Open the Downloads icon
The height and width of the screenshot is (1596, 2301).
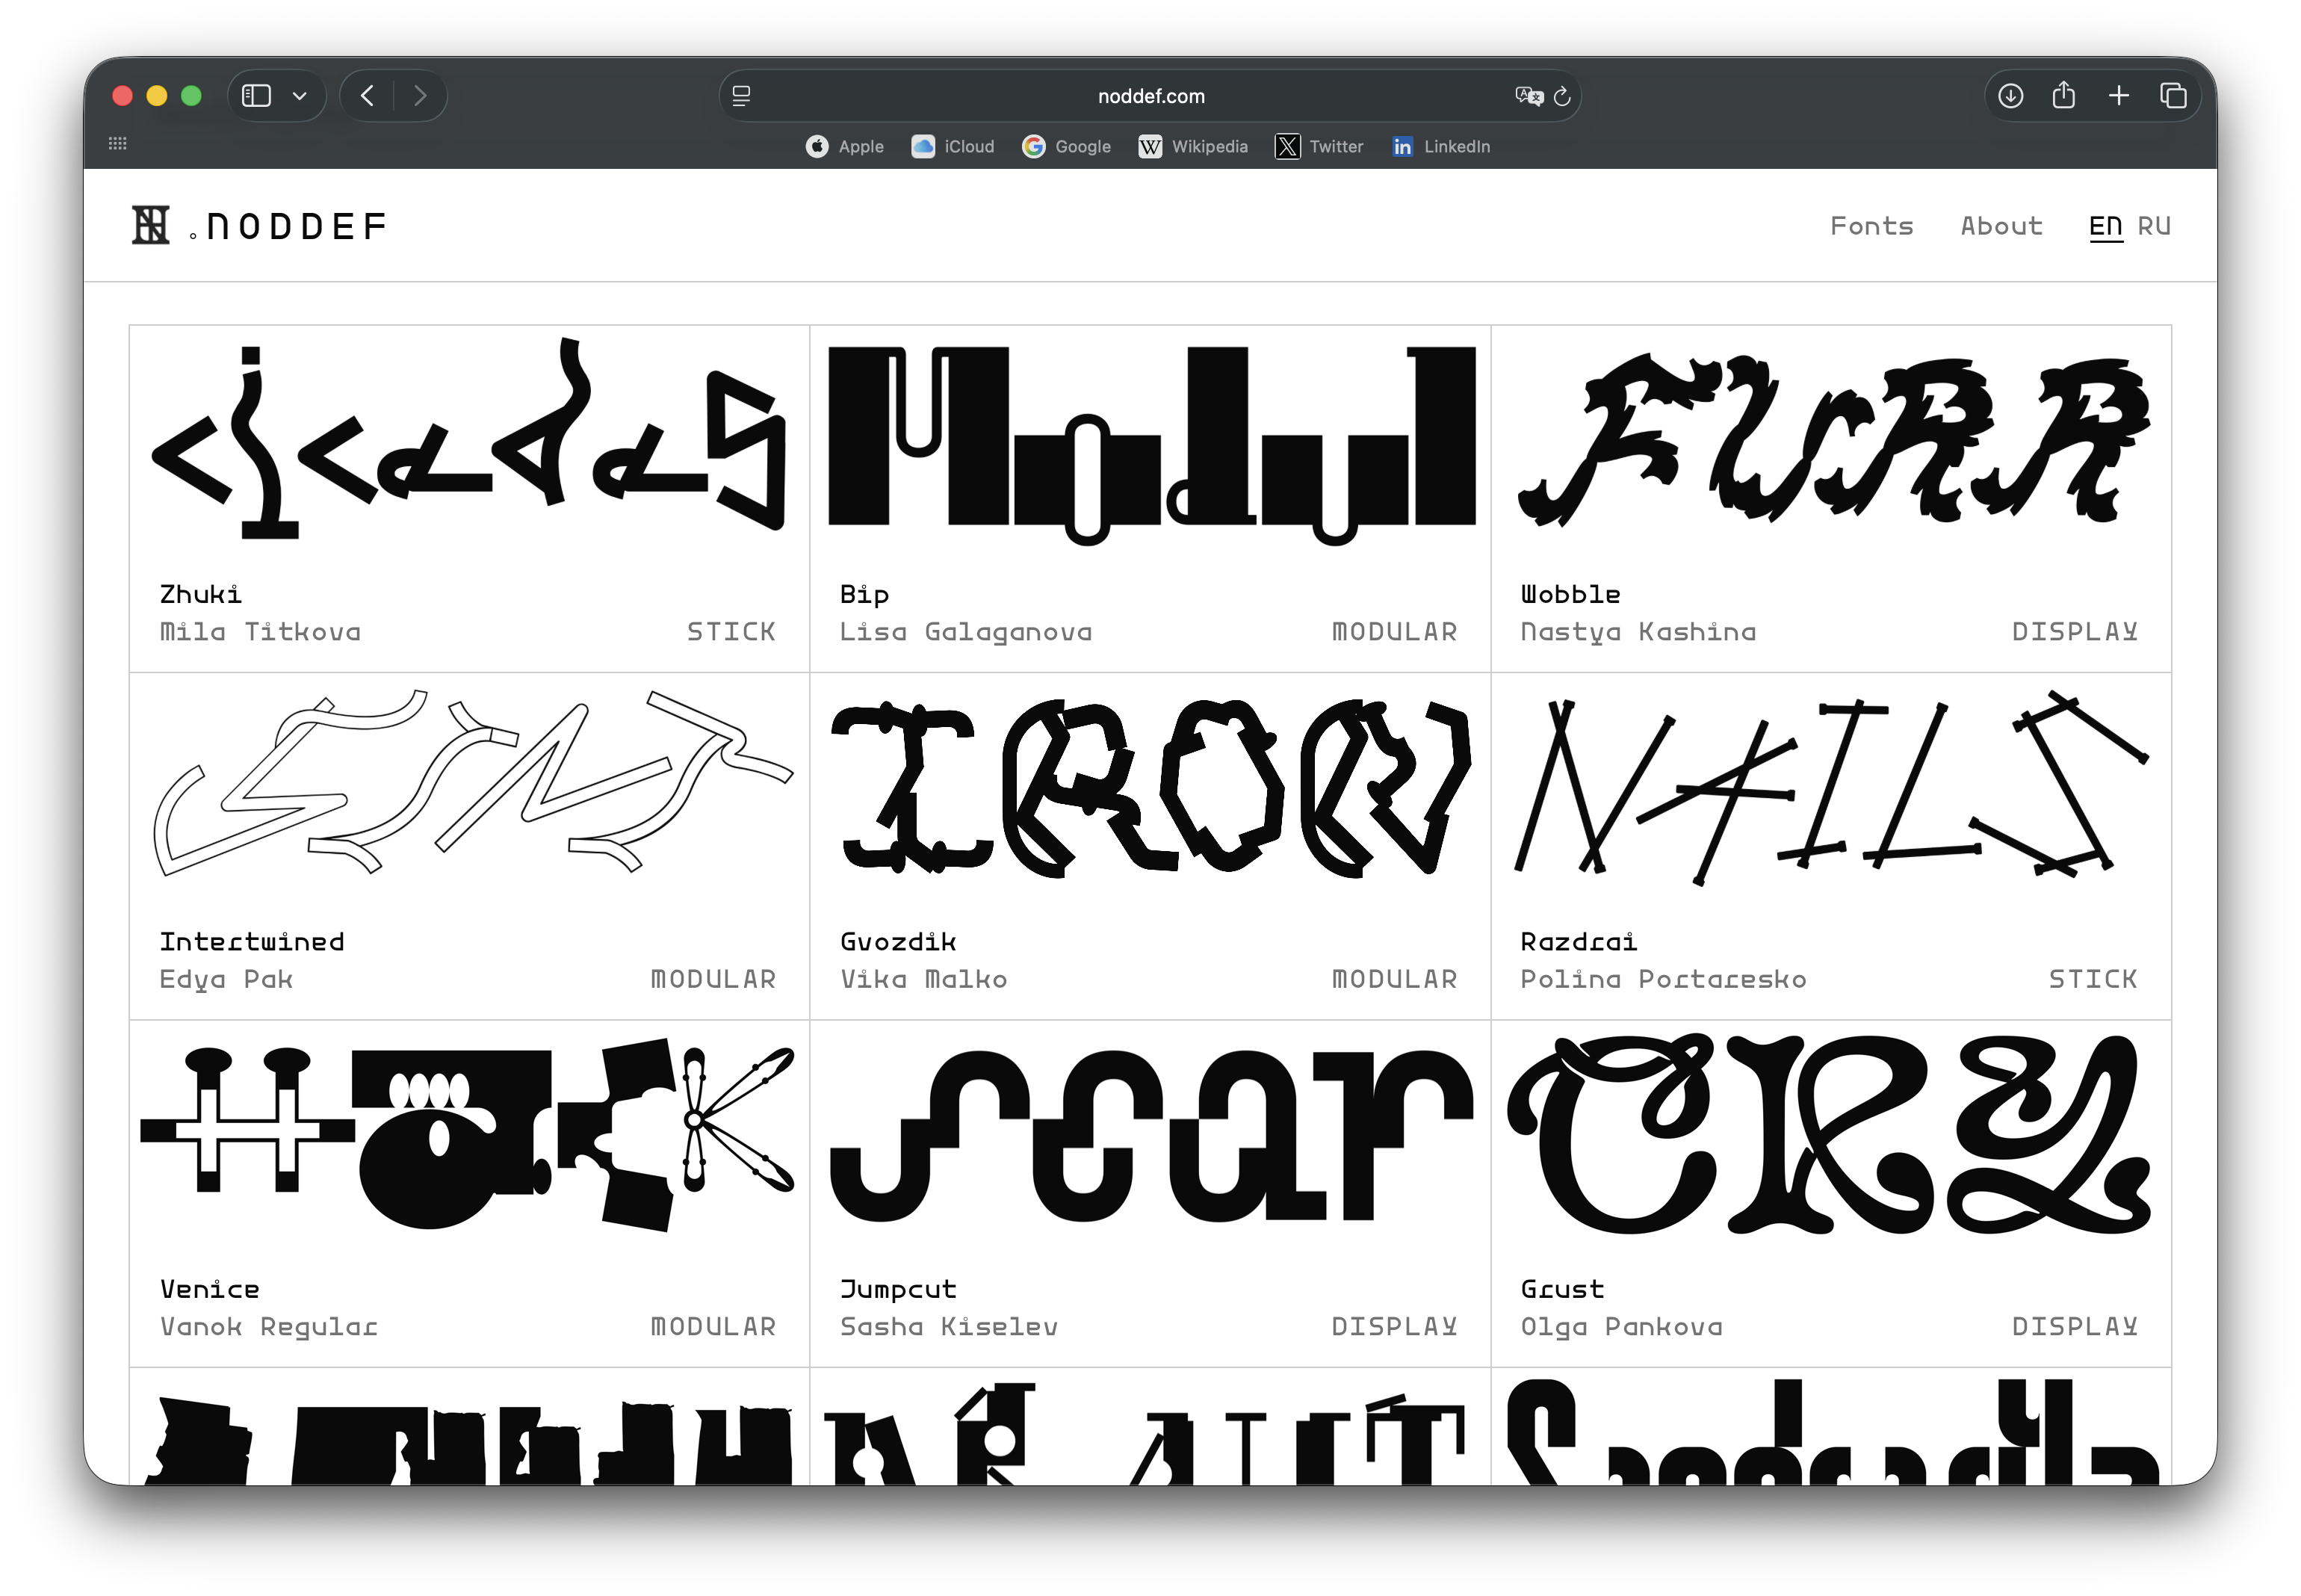pos(2010,96)
